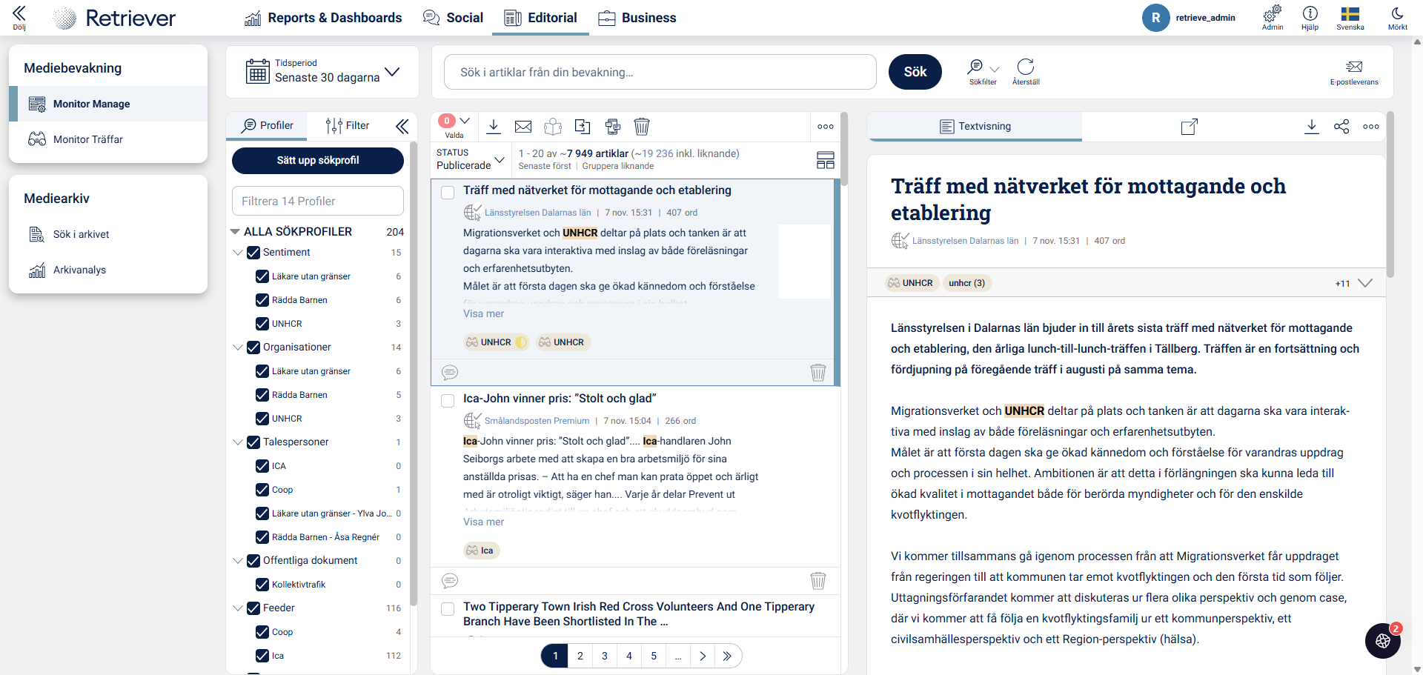The image size is (1423, 675).
Task: Open E-postleverans email delivery
Action: click(x=1354, y=72)
